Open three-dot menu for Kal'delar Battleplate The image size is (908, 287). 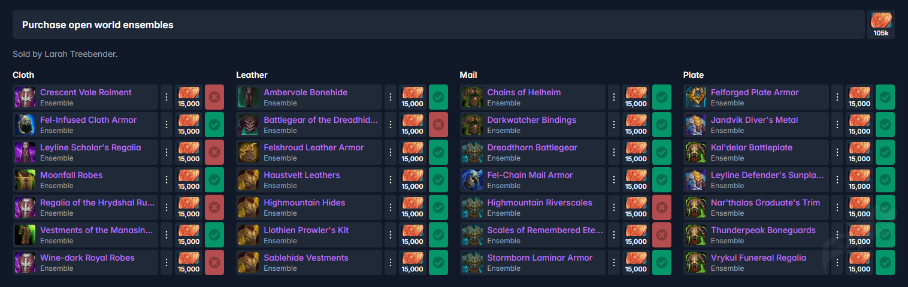837,152
